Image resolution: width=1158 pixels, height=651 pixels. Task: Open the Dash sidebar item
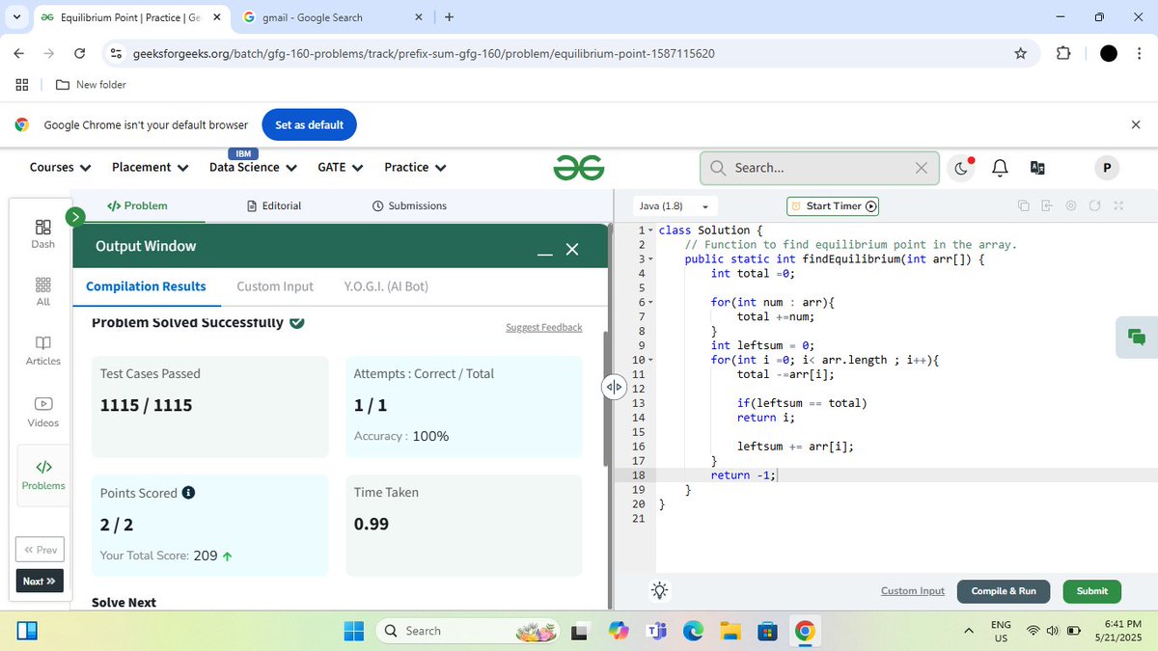pyautogui.click(x=42, y=233)
